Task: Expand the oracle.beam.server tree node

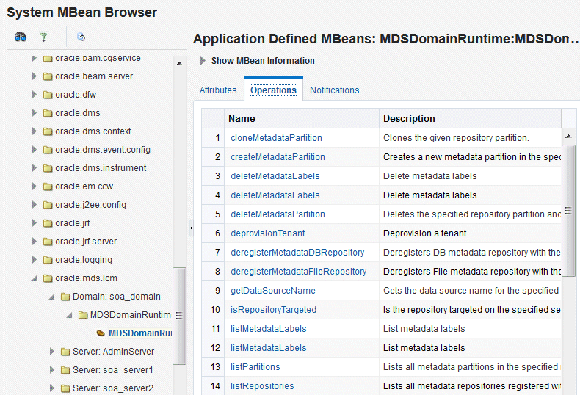Action: pos(34,76)
